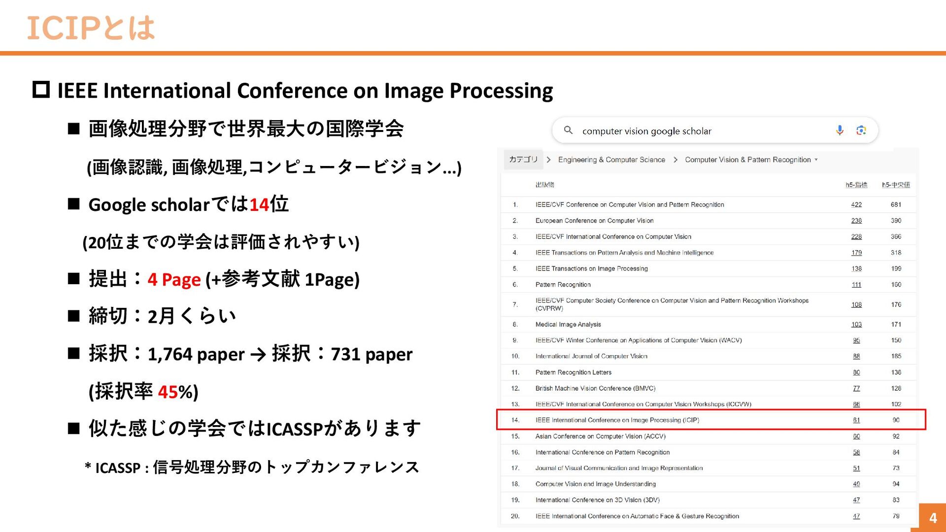Click the orange slide number 4 box
This screenshot has height=532, width=946.
(x=932, y=518)
